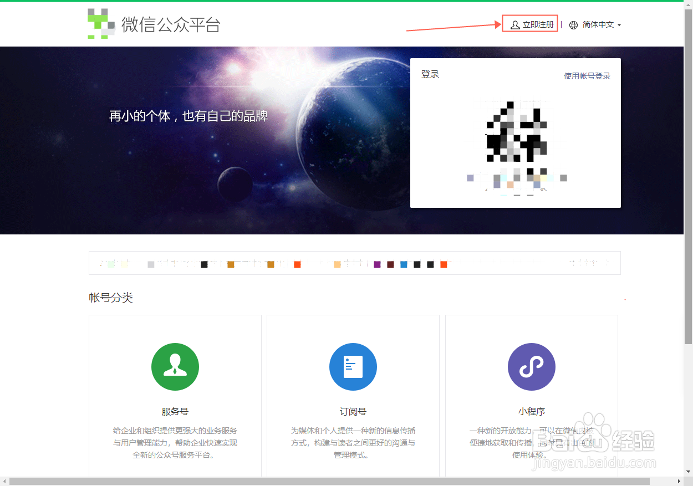Click the 小程序 description text
Screen dimensions: 693x486
[532, 443]
